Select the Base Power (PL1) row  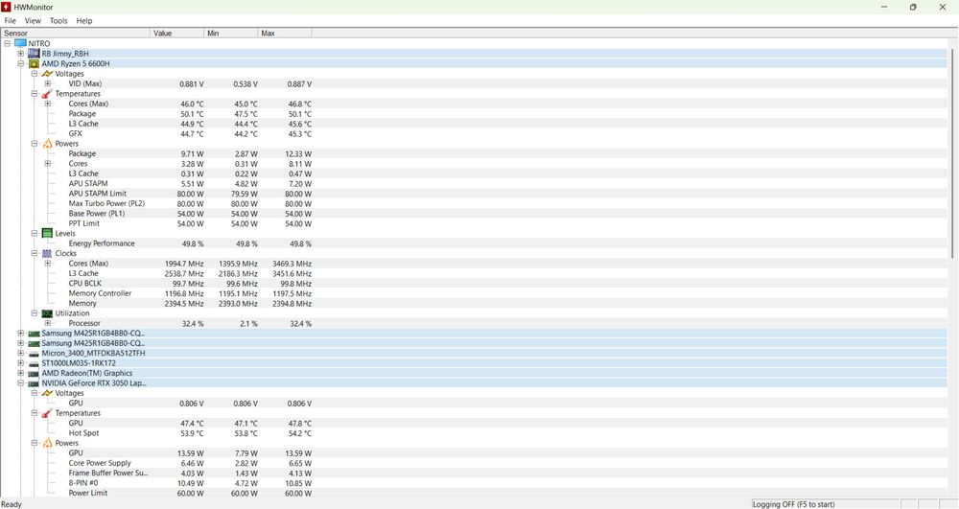coord(474,213)
